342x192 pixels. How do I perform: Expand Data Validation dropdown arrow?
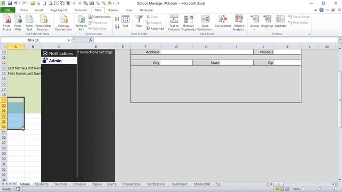(213, 29)
